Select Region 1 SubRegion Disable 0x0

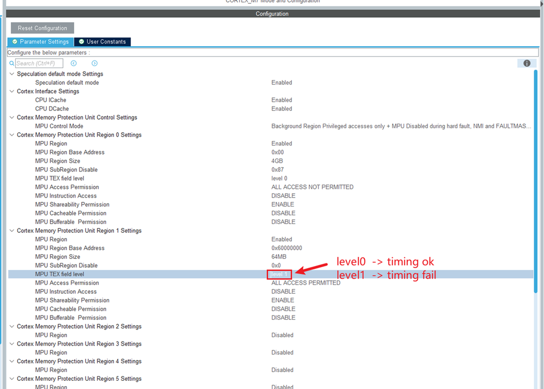click(x=276, y=265)
